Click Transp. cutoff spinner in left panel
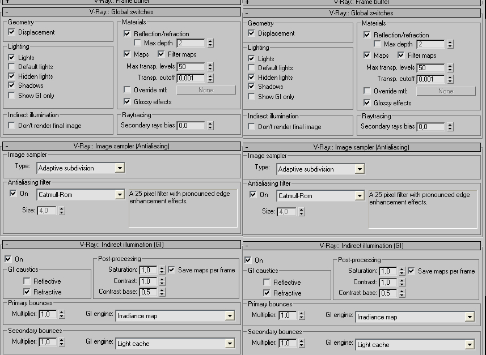The height and width of the screenshot is (355, 486). coord(210,78)
